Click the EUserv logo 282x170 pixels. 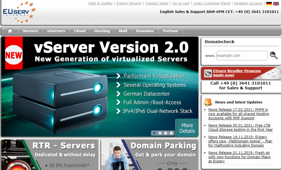click(x=19, y=12)
